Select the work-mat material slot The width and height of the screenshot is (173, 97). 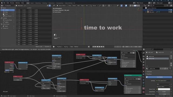[157, 57]
